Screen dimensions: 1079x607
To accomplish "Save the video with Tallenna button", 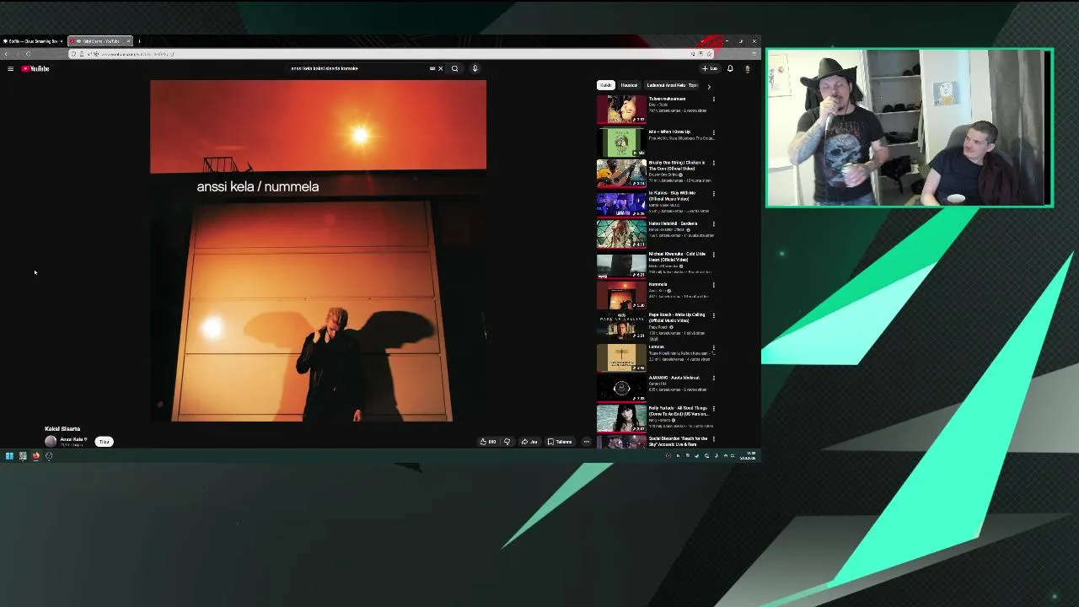I will click(x=560, y=442).
